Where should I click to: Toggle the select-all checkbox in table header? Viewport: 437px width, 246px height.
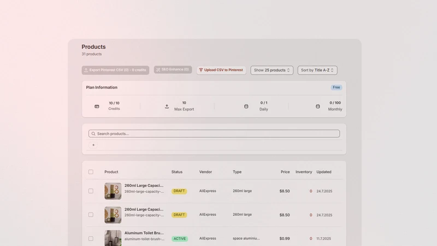[x=91, y=172]
